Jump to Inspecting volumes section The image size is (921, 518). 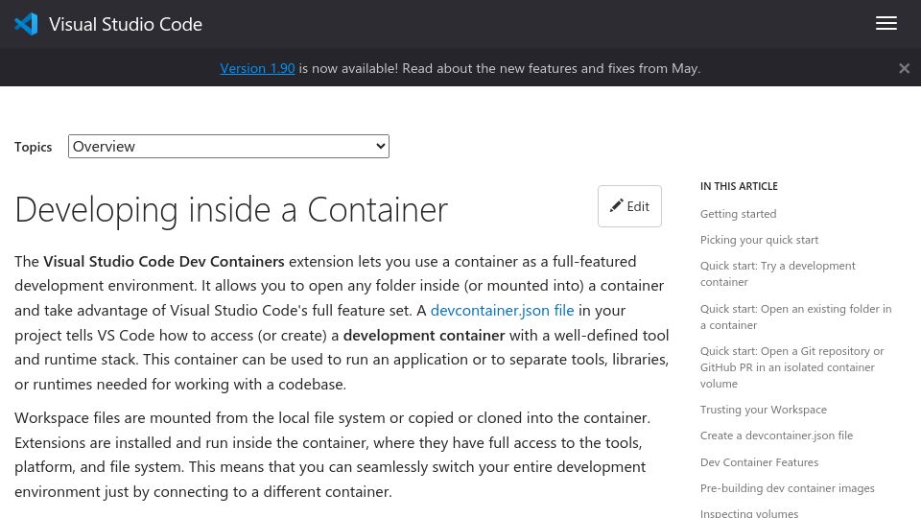click(x=749, y=512)
